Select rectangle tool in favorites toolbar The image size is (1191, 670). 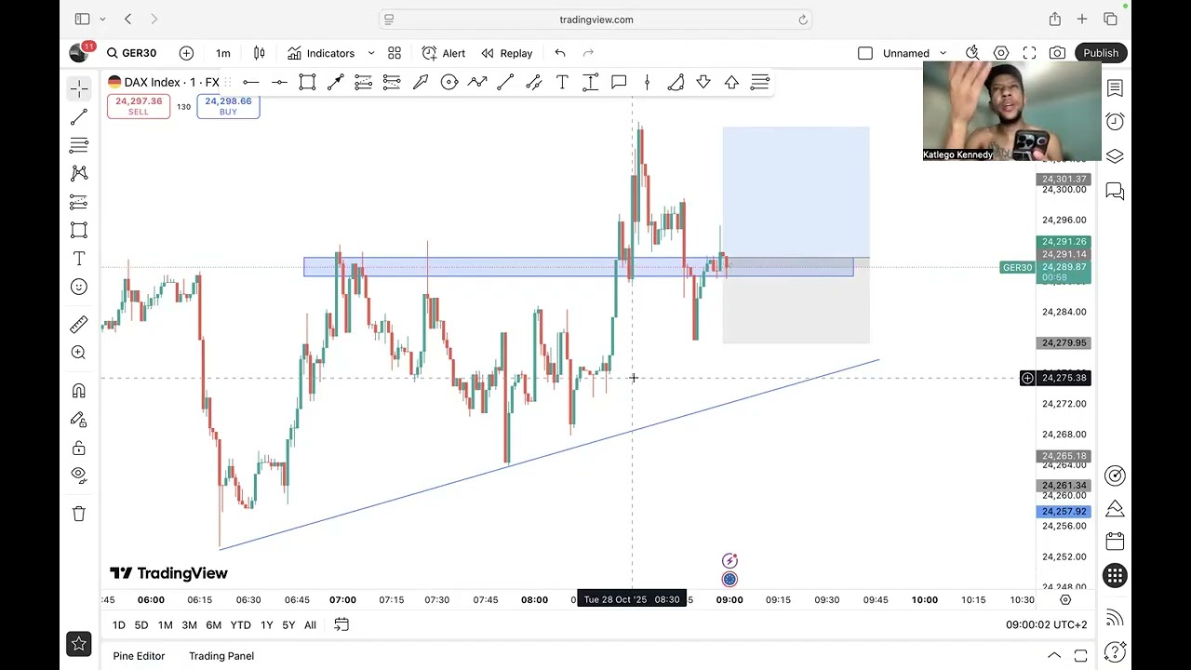point(307,83)
